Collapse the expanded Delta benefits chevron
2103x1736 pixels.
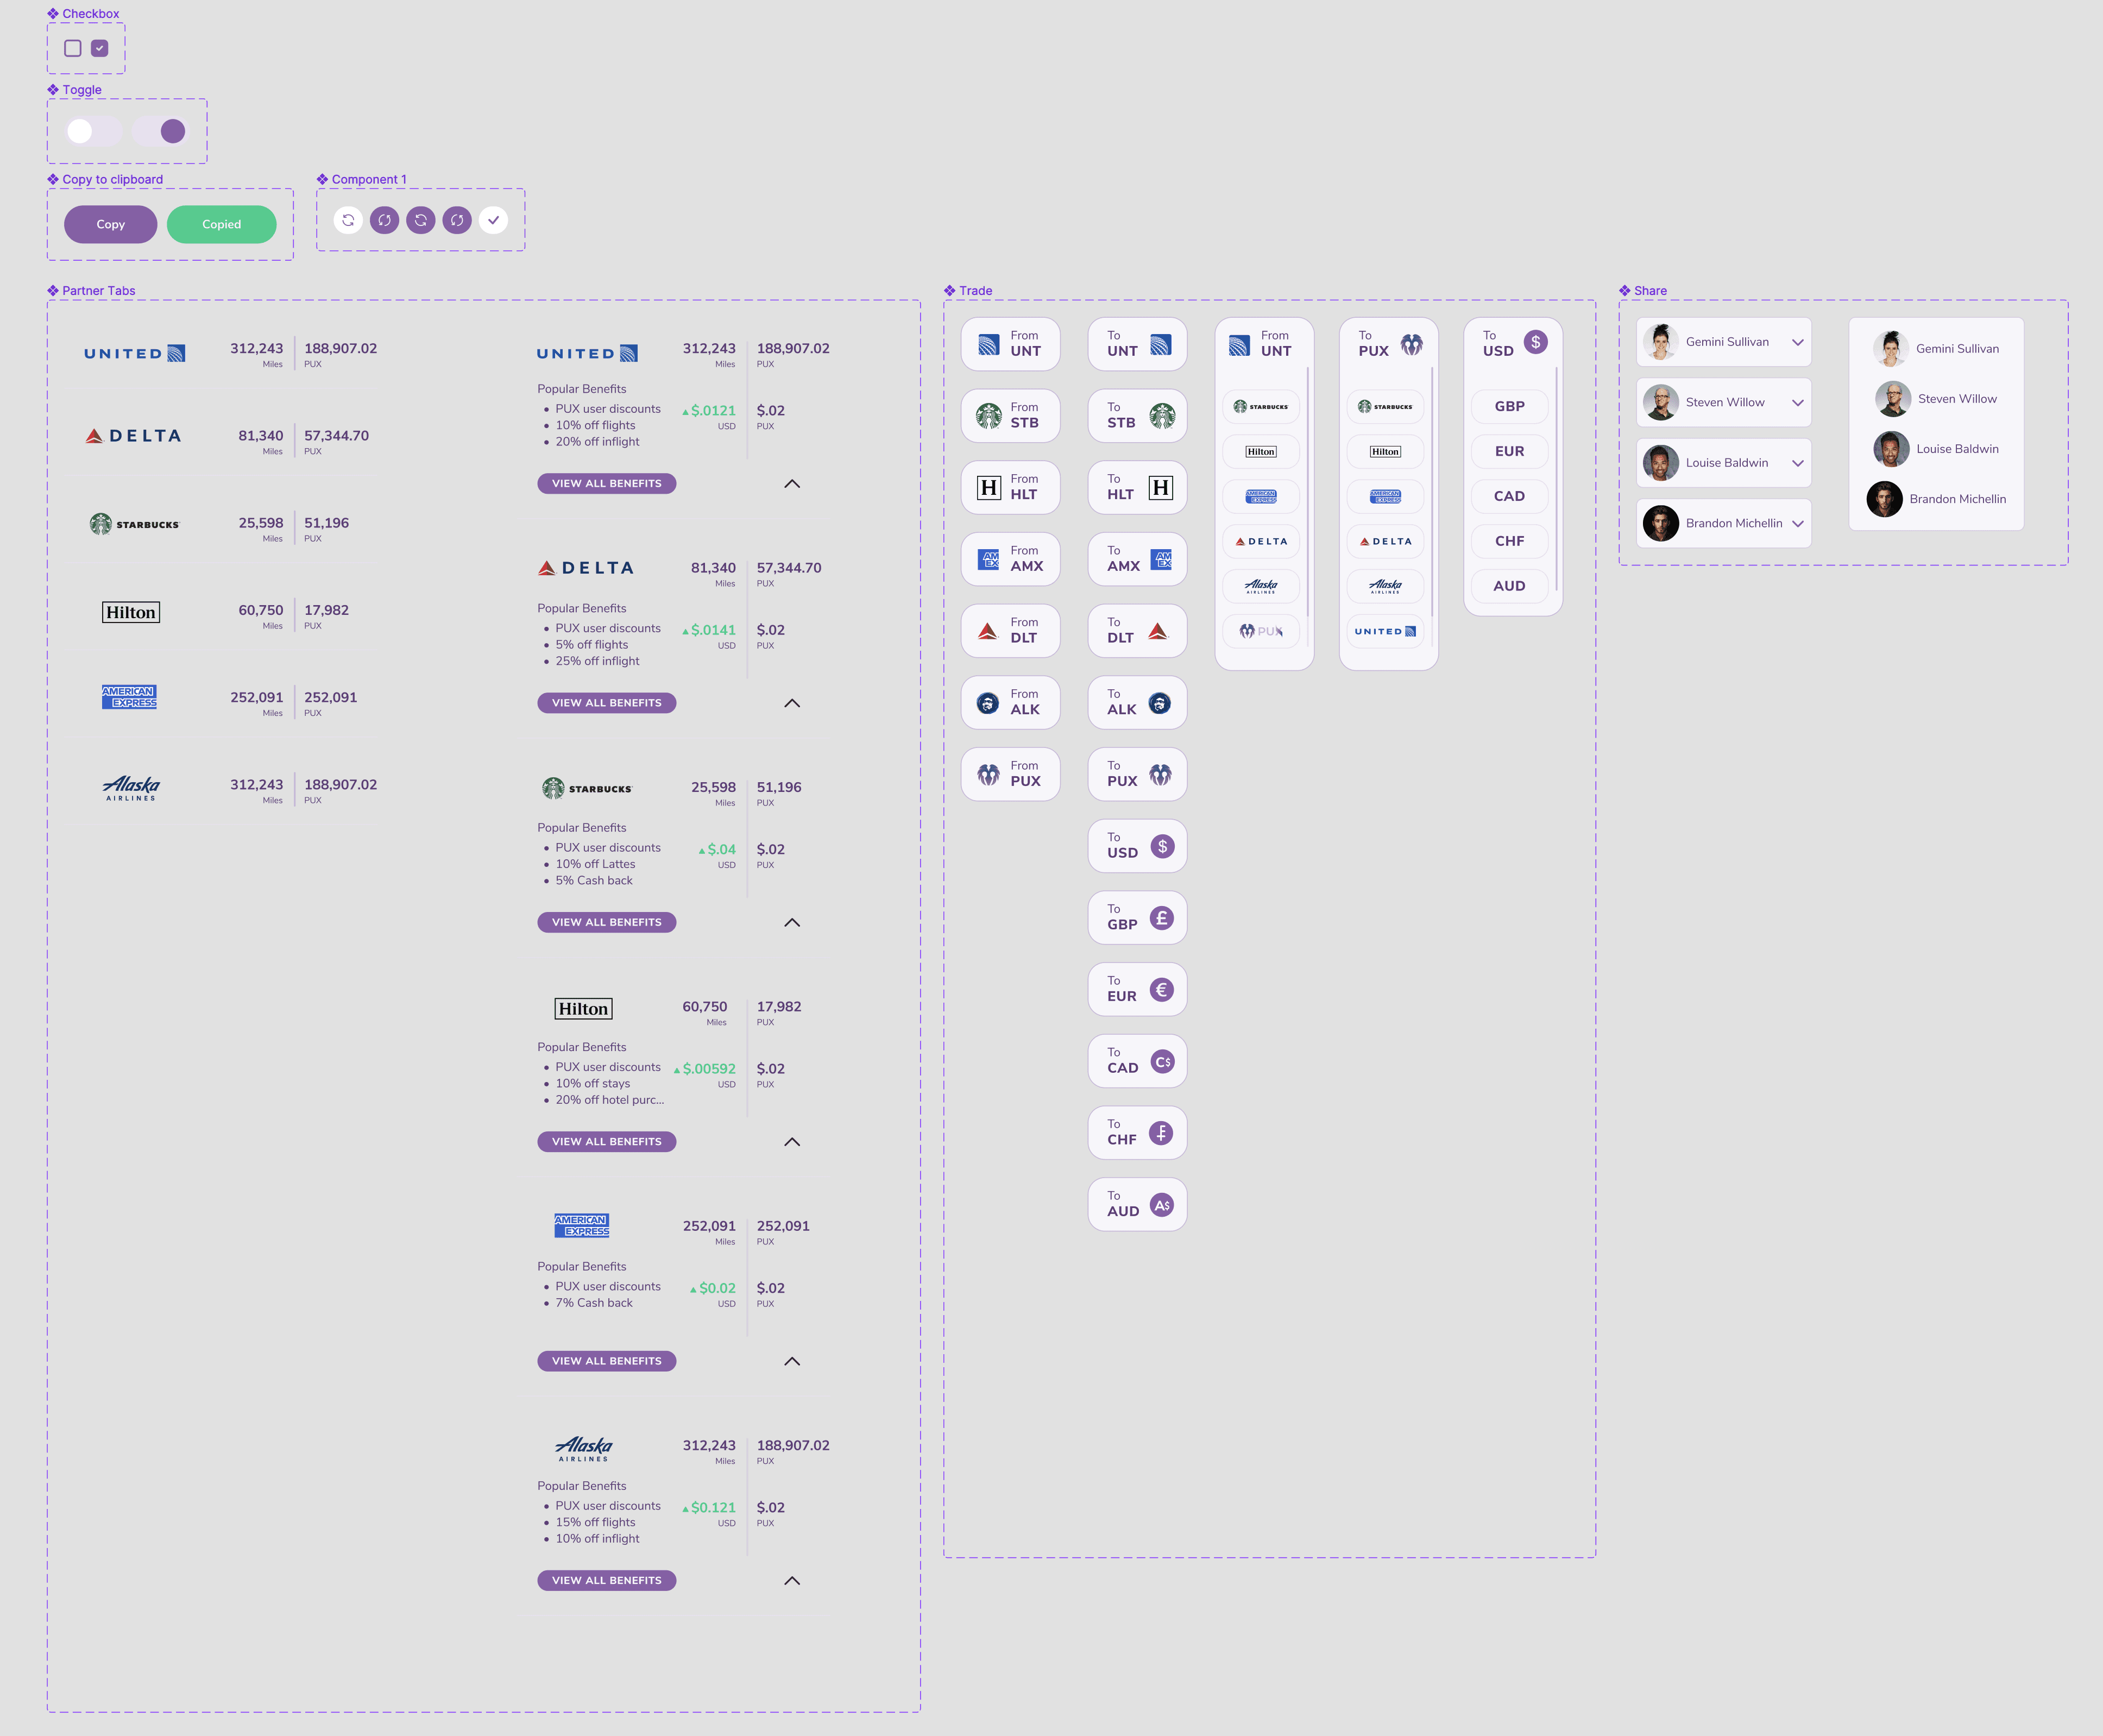(x=792, y=703)
